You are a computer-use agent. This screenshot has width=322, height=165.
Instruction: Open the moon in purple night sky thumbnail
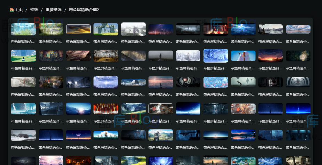coord(78,135)
